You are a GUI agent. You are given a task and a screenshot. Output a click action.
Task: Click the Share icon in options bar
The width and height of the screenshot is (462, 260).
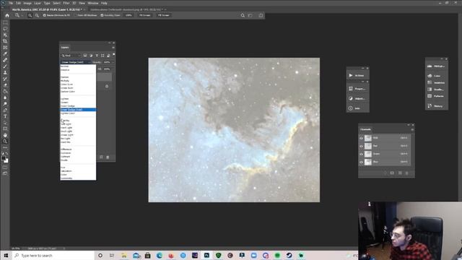click(261, 15)
